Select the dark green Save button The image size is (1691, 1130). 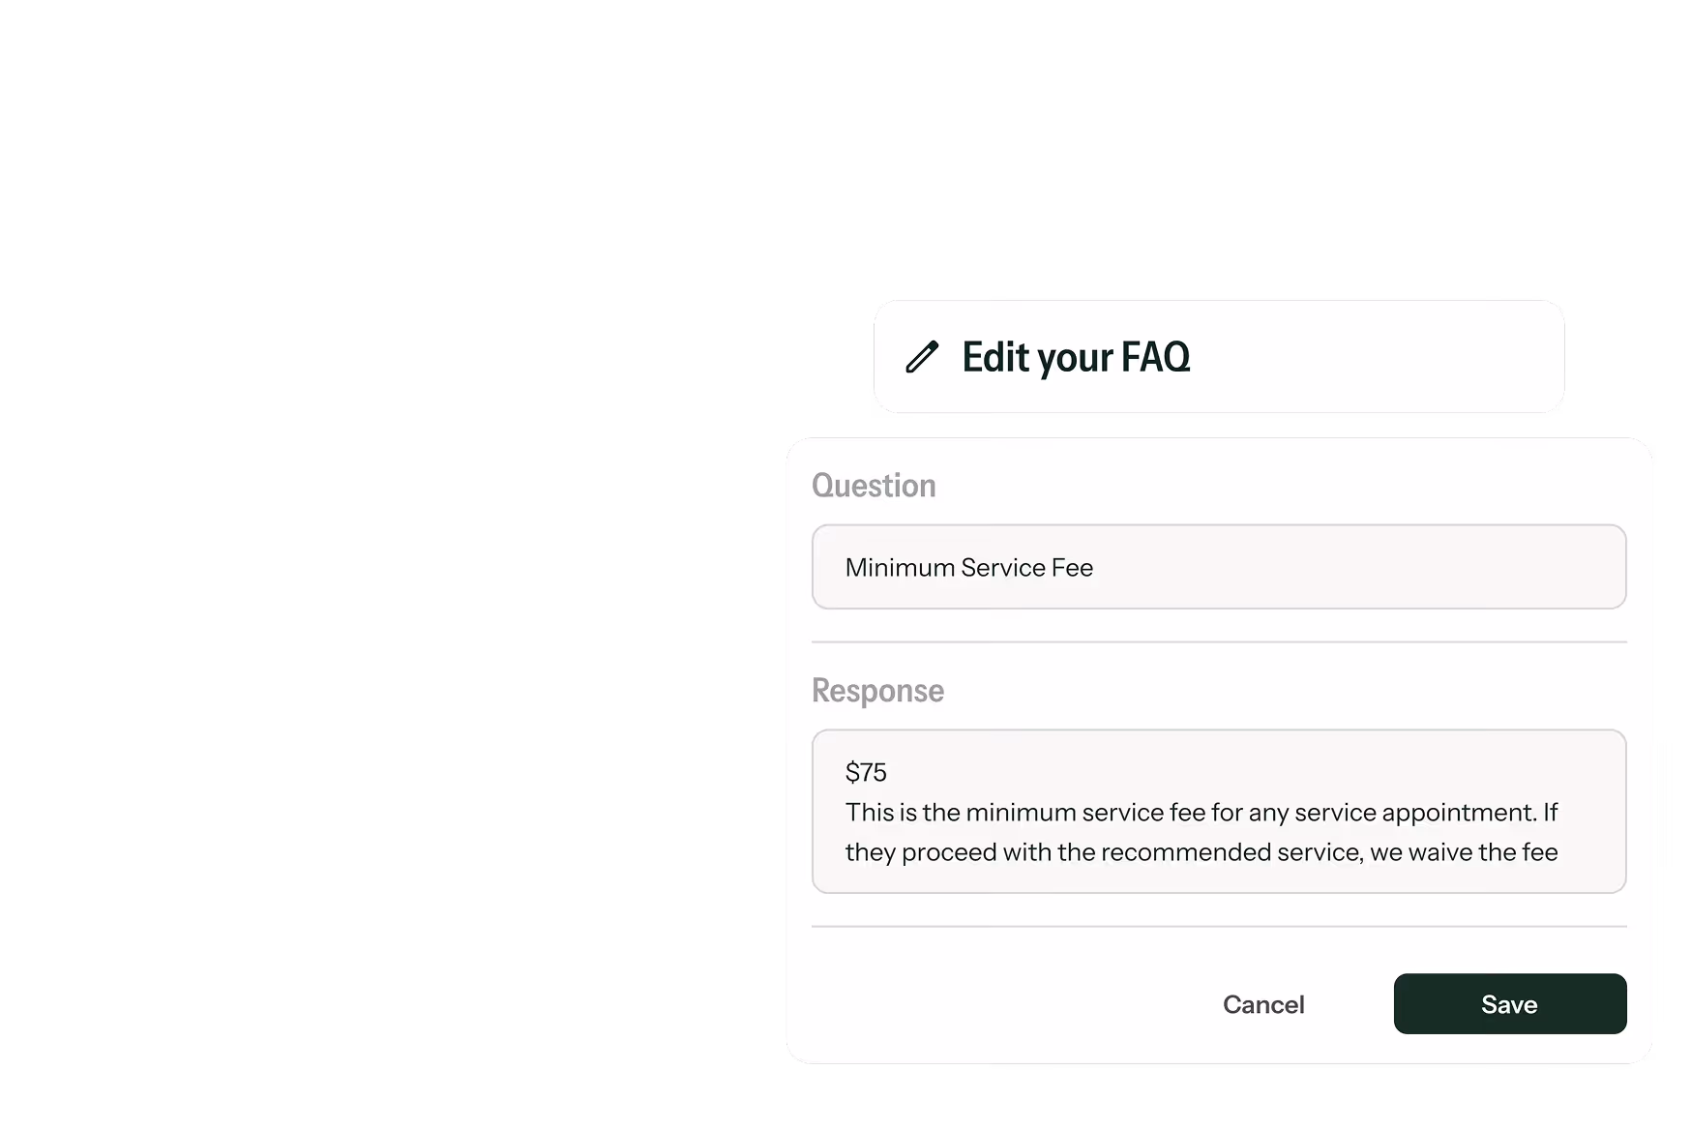click(x=1509, y=1003)
